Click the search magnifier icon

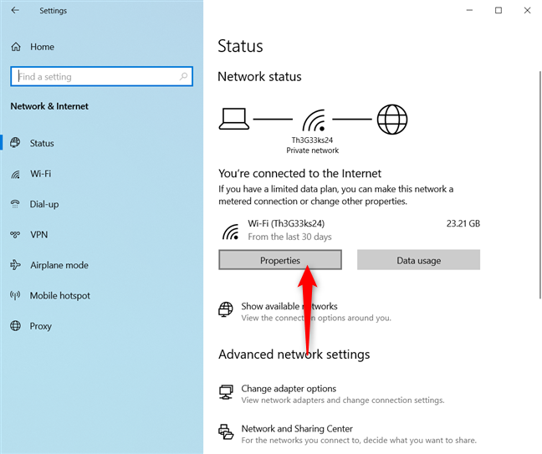(x=183, y=76)
